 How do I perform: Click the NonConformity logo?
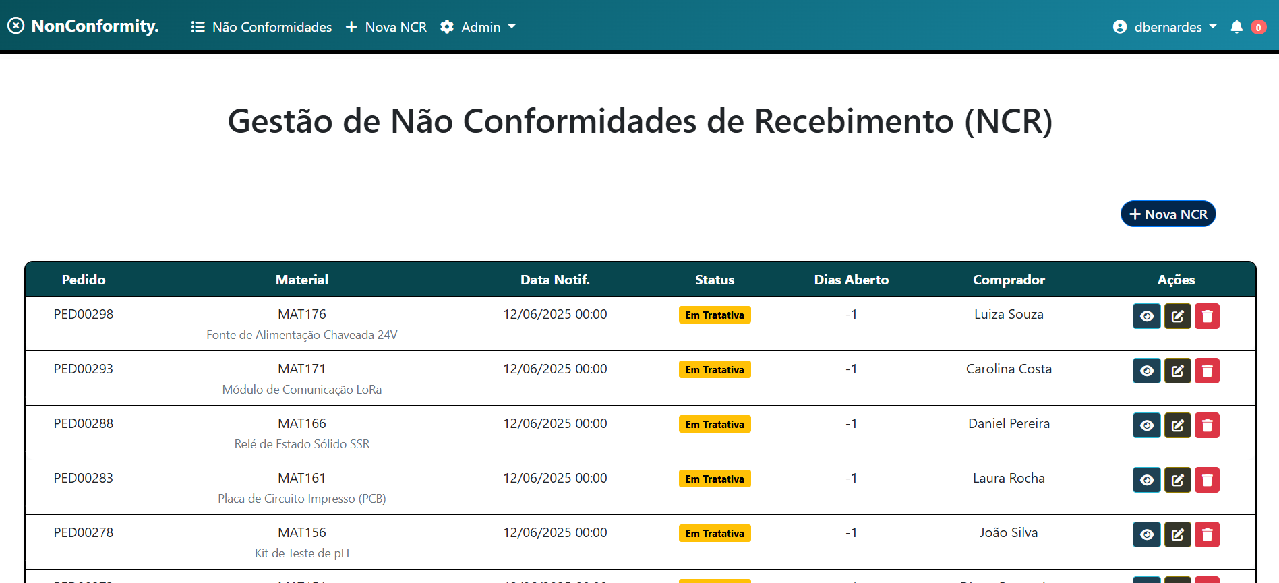[84, 26]
